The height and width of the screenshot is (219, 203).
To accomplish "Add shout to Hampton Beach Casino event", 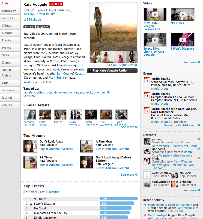I will pyautogui.click(x=161, y=104).
